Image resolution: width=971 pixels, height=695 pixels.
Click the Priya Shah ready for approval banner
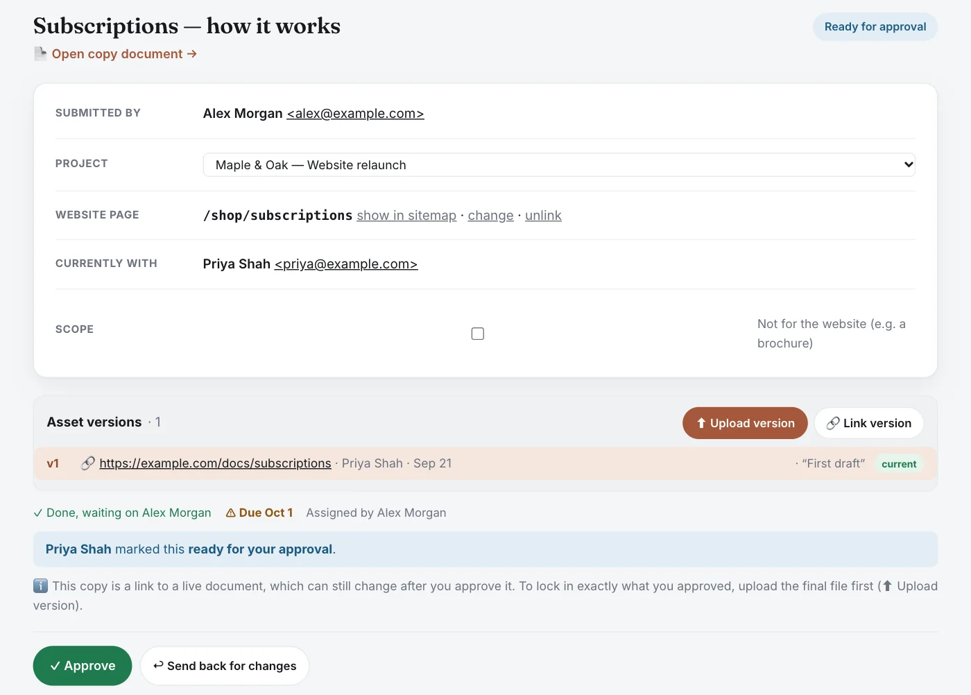pos(486,549)
